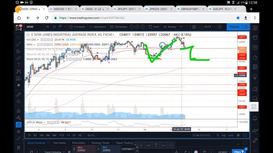Open the economic calendar panel
273x153 pixels.
[x=255, y=67]
